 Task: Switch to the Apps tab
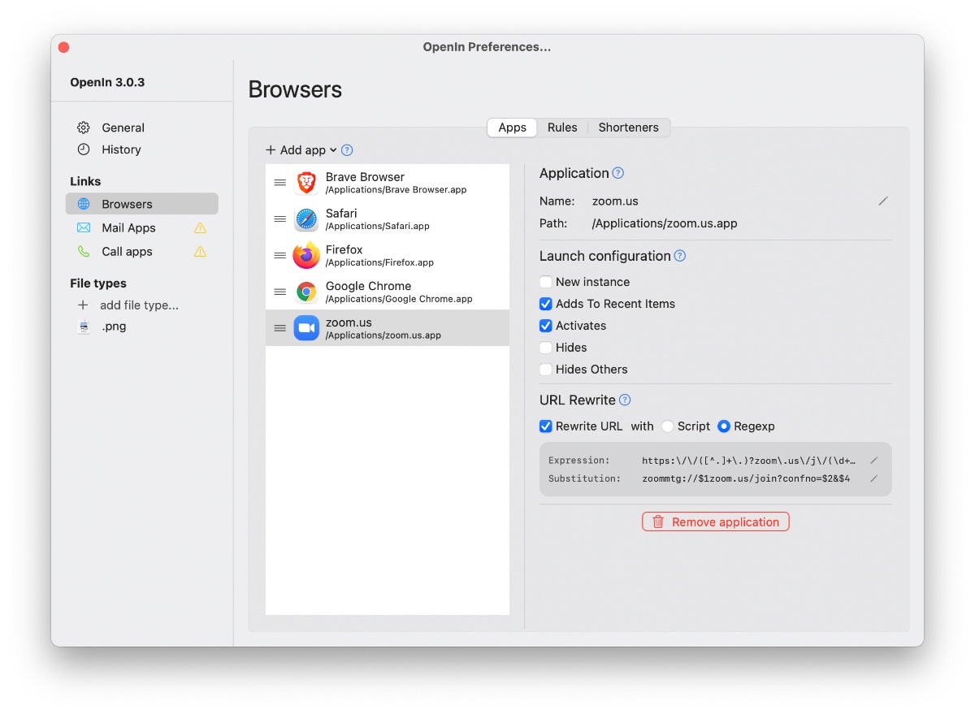pos(512,128)
